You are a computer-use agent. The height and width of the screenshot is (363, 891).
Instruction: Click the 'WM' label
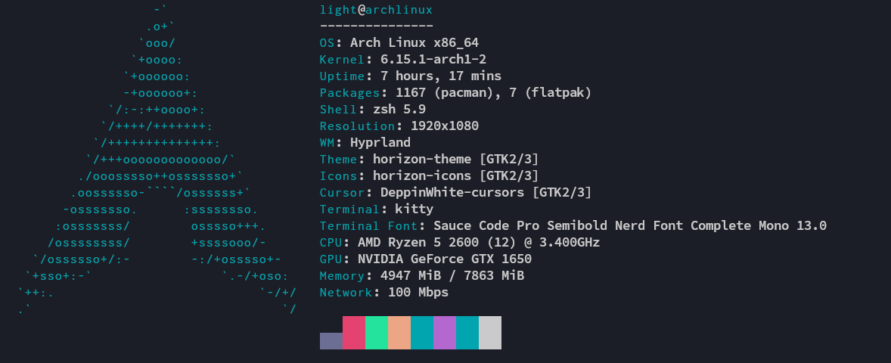click(328, 143)
